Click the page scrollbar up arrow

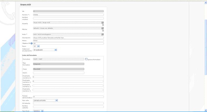(x=206, y=3)
